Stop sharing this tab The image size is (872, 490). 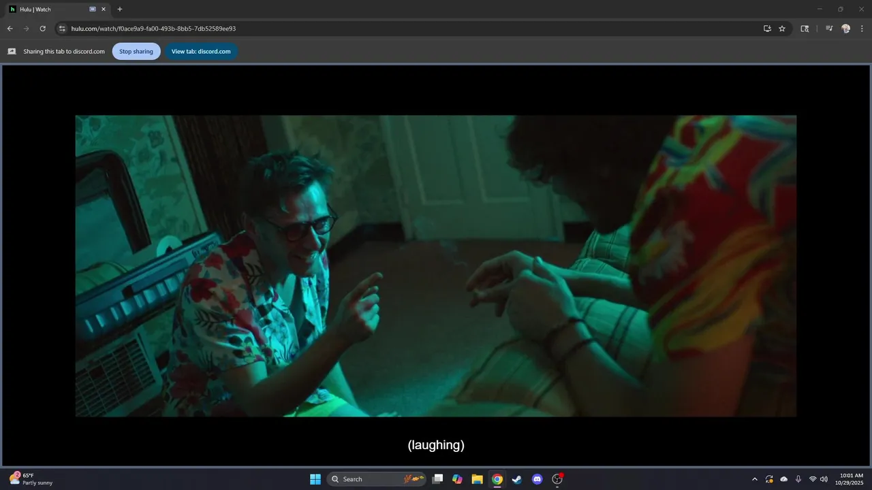tap(136, 51)
